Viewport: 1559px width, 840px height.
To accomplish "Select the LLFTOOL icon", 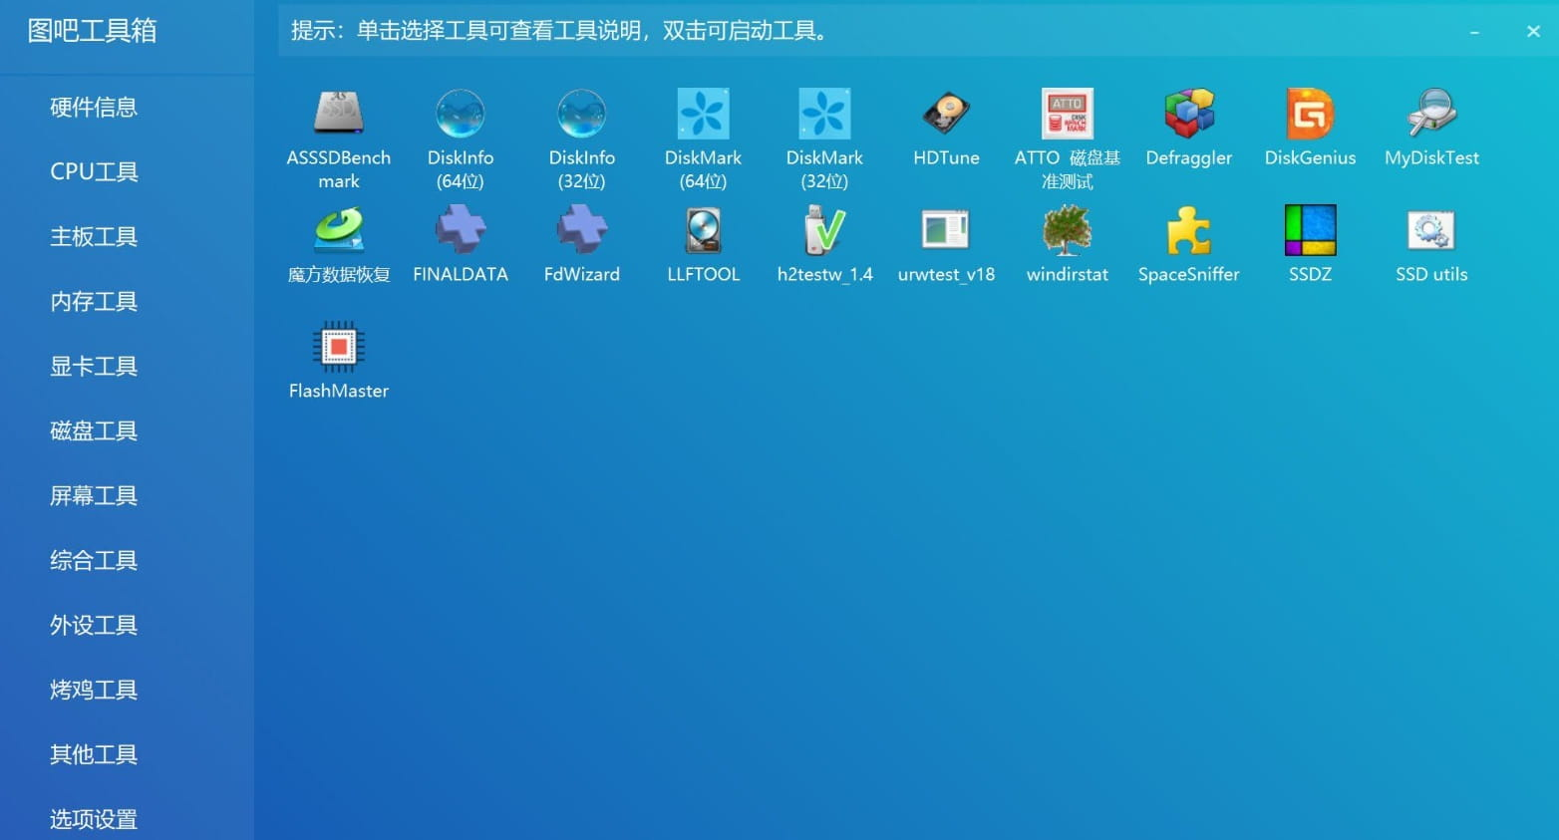I will click(704, 230).
